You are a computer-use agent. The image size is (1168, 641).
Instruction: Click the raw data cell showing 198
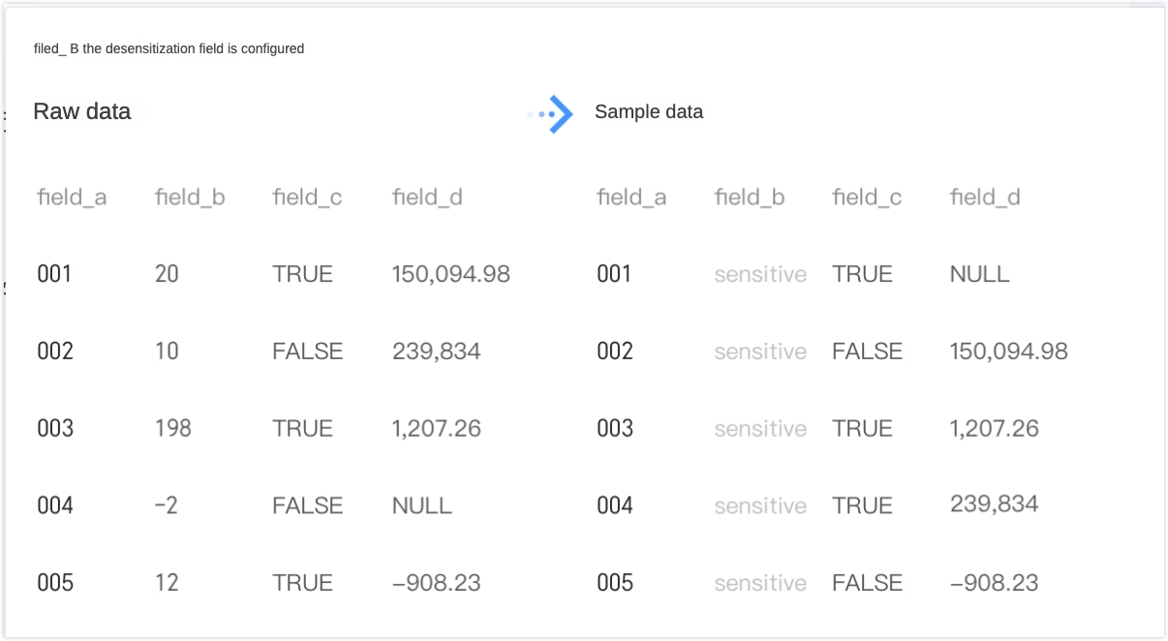coord(173,428)
